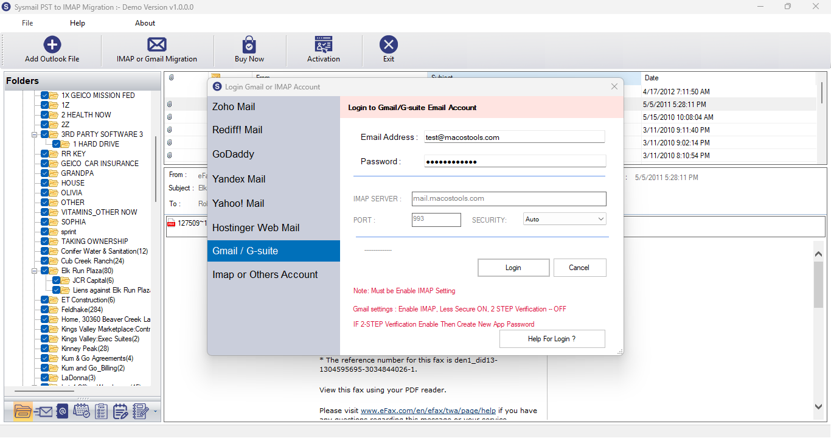The image size is (831, 438).
Task: Click the Help For Login ? button
Action: pyautogui.click(x=552, y=339)
